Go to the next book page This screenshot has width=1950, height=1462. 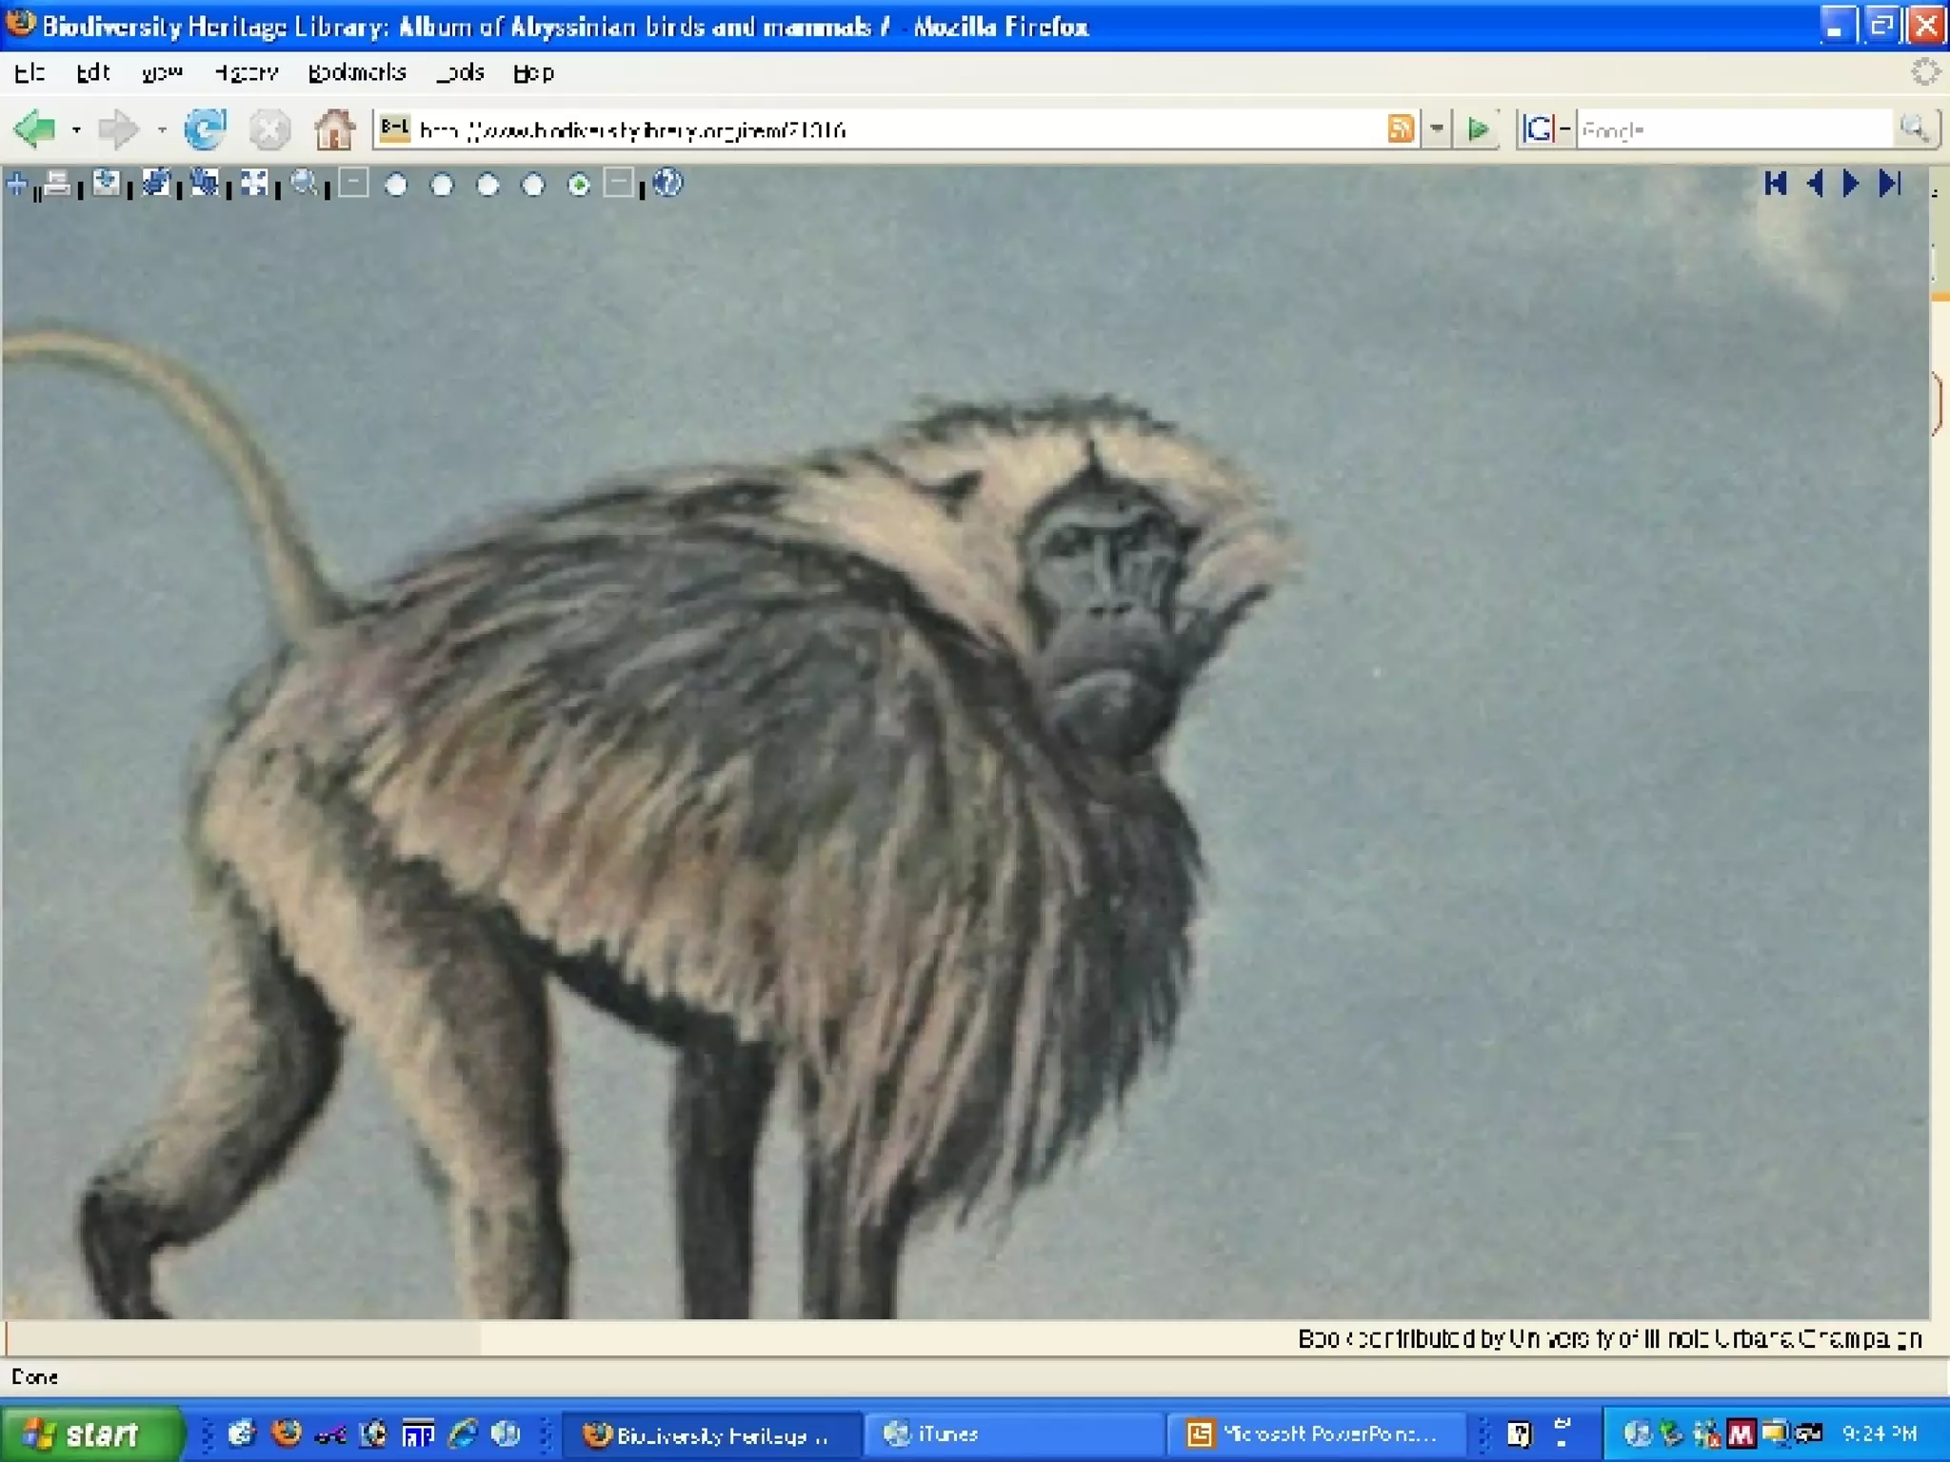point(1851,183)
